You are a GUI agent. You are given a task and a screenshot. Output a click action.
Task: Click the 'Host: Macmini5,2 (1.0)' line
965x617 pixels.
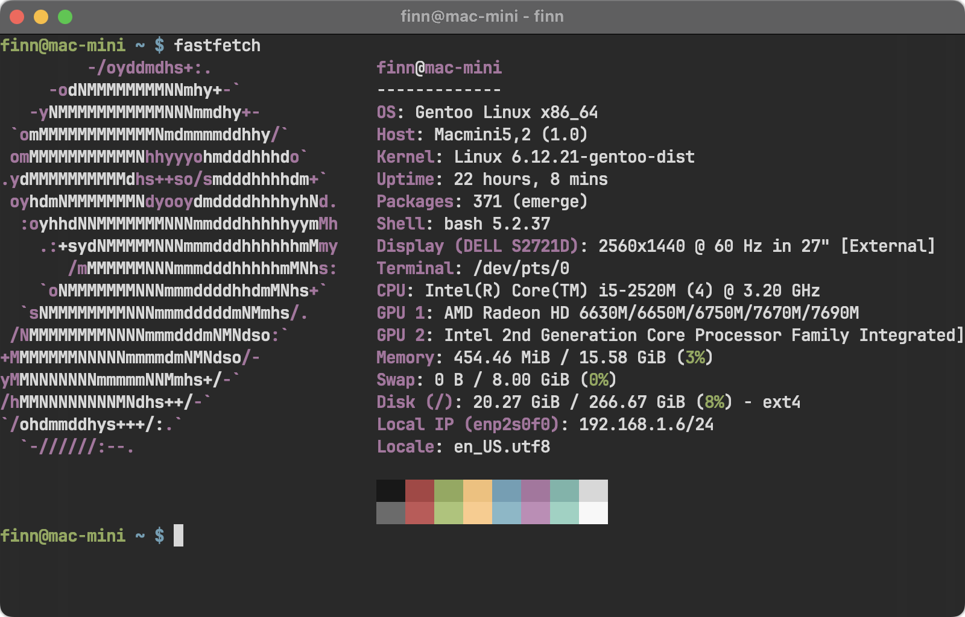[482, 134]
